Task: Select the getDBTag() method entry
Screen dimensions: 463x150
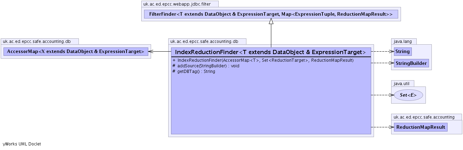Action: (x=194, y=71)
